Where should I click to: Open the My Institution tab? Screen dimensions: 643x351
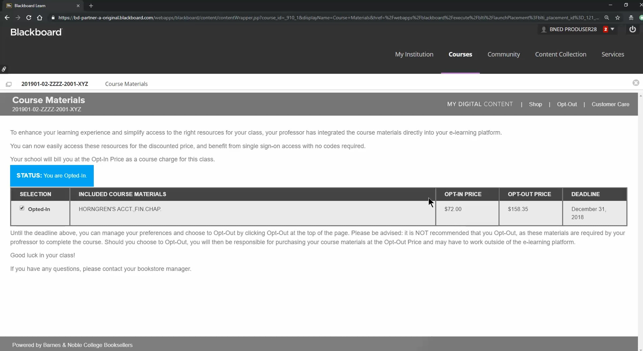414,54
